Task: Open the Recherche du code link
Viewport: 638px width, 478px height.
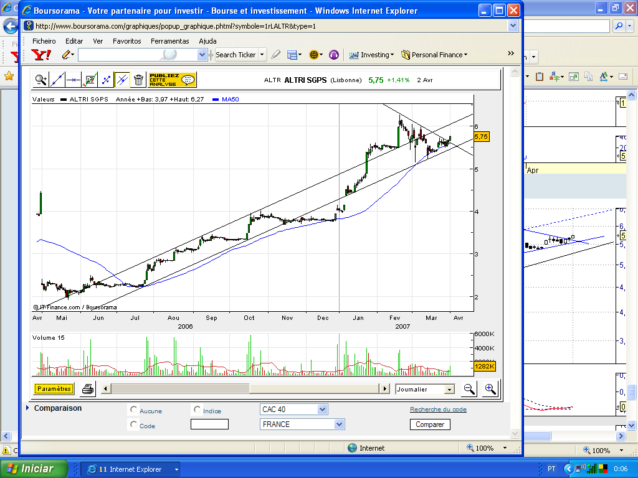Action: pyautogui.click(x=438, y=410)
